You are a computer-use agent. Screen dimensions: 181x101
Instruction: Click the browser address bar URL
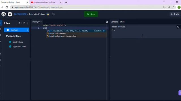(38, 7)
